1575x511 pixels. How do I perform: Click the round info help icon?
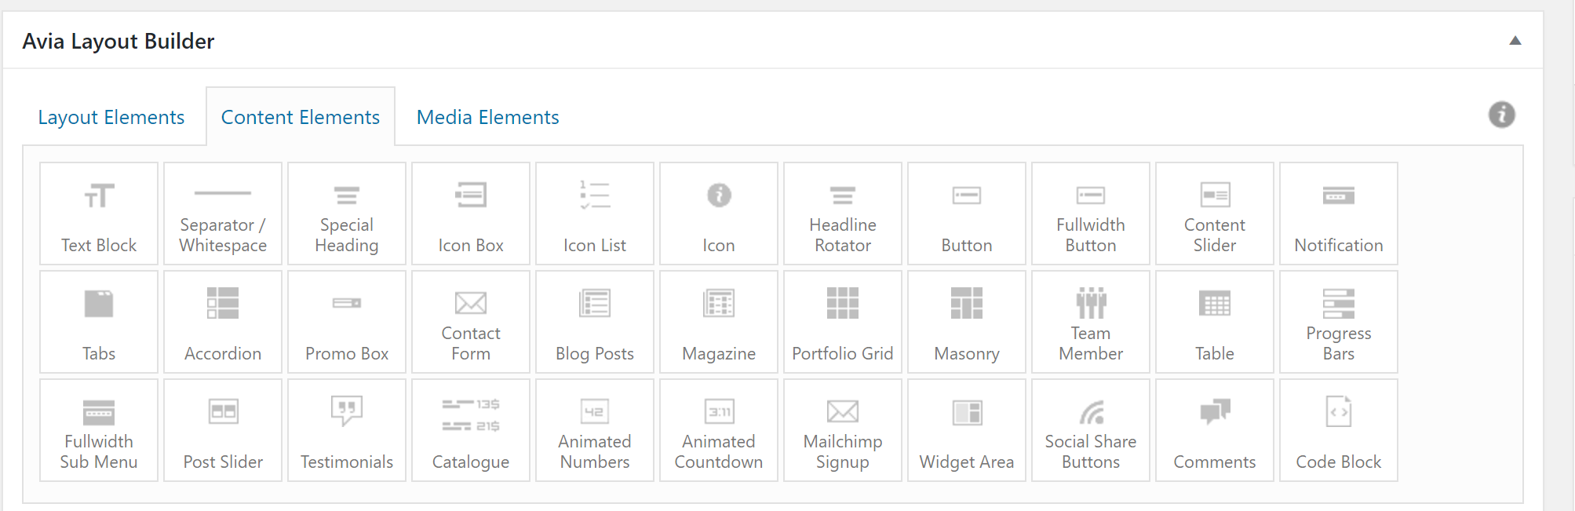(x=1502, y=115)
